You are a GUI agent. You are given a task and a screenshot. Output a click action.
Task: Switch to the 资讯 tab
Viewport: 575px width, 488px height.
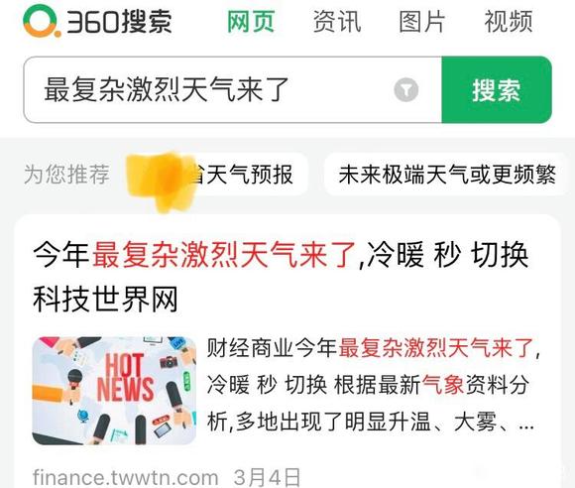pyautogui.click(x=337, y=22)
